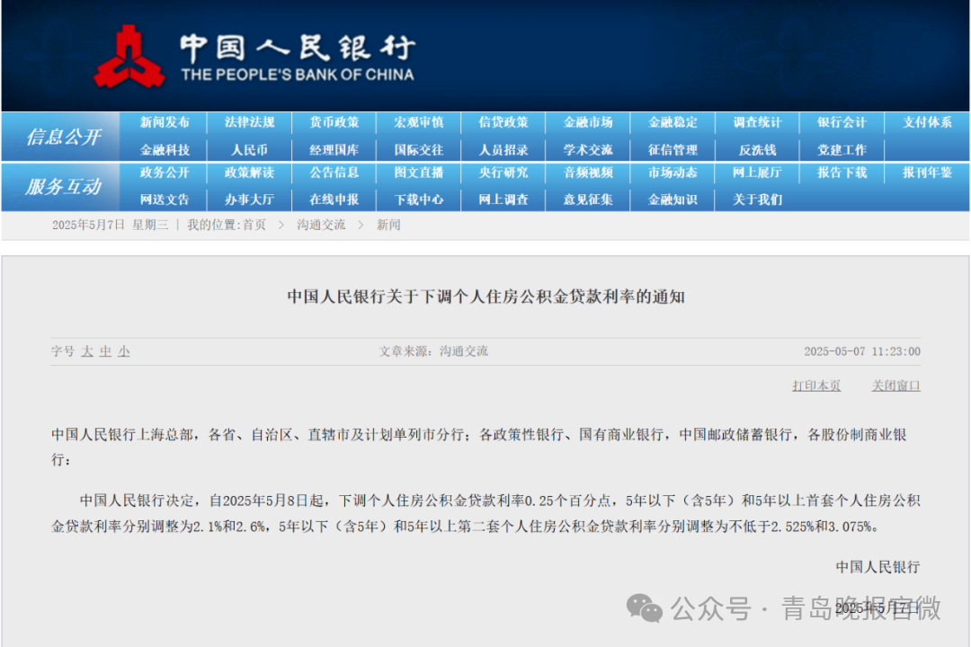Click 打印本页 to print this page
Viewport: 971px width, 647px height.
815,385
